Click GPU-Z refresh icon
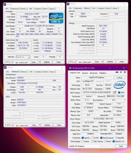The image size is (131, 153). coord(121,72)
